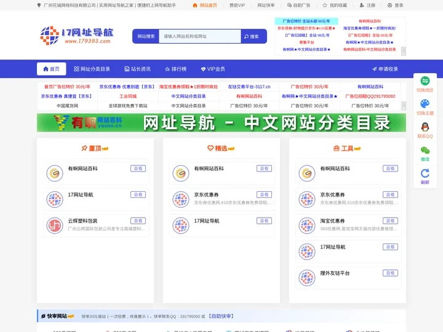
Task: Click 查看 for 17网址导航 in 置顶
Action: tap(138, 194)
